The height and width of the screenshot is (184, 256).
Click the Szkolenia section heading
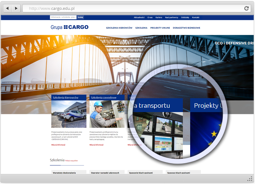pos(57,160)
